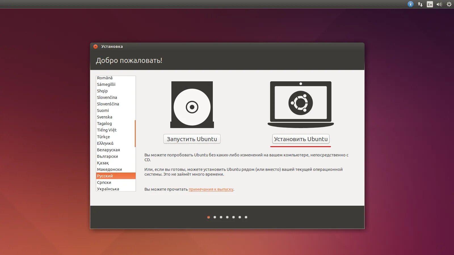Click the Установить Ubuntu button
The image size is (454, 255).
(x=301, y=139)
